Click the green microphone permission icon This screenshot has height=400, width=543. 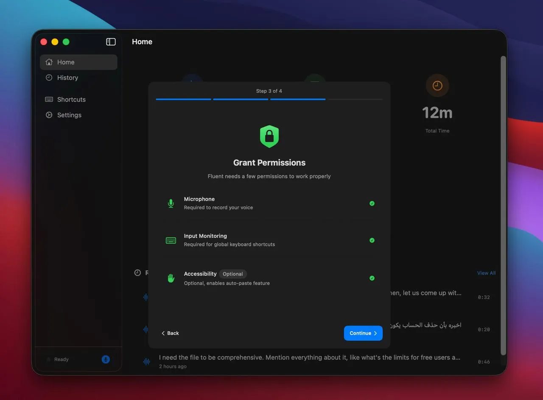(171, 203)
